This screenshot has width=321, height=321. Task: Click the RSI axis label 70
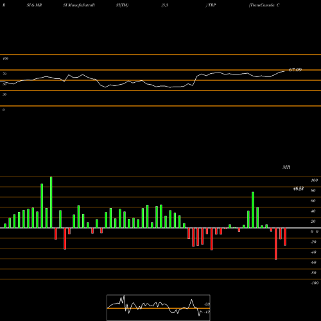tap(4, 74)
